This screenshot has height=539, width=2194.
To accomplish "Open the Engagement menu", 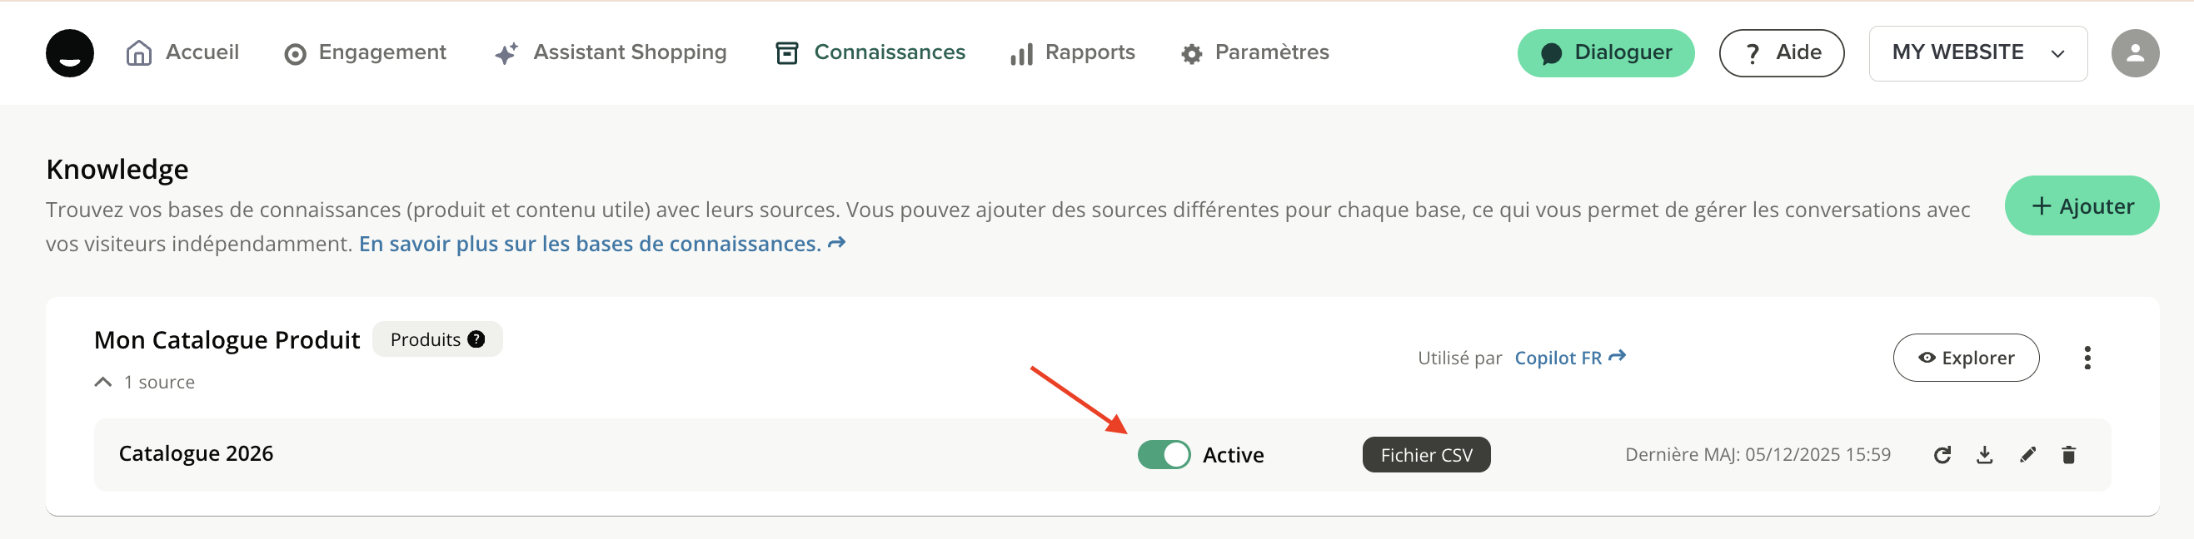I will click(366, 52).
